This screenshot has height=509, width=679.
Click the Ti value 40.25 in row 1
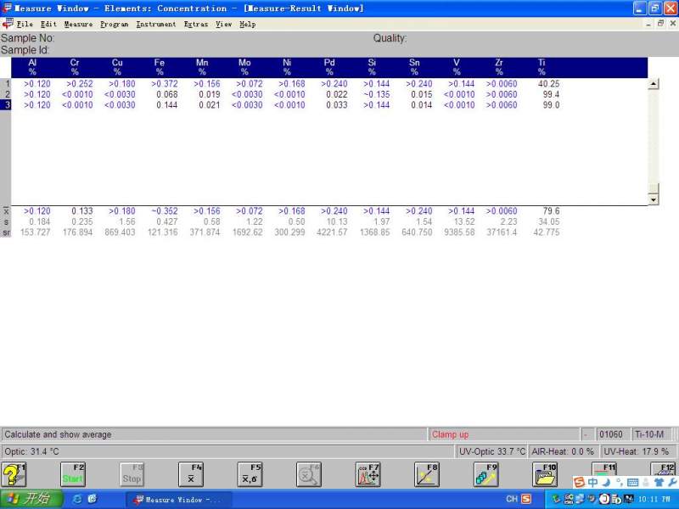point(548,83)
